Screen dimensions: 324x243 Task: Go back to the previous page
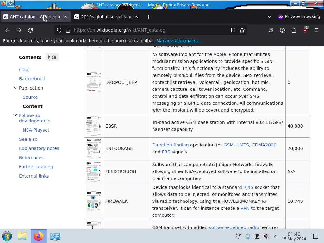[x=8, y=30]
